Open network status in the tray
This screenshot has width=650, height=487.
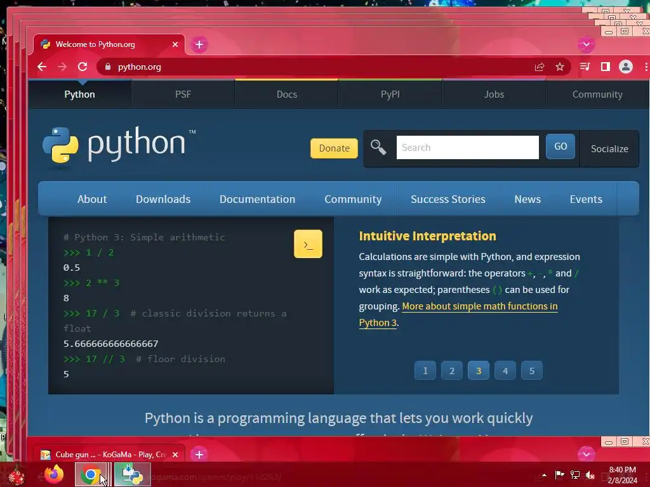(x=575, y=474)
